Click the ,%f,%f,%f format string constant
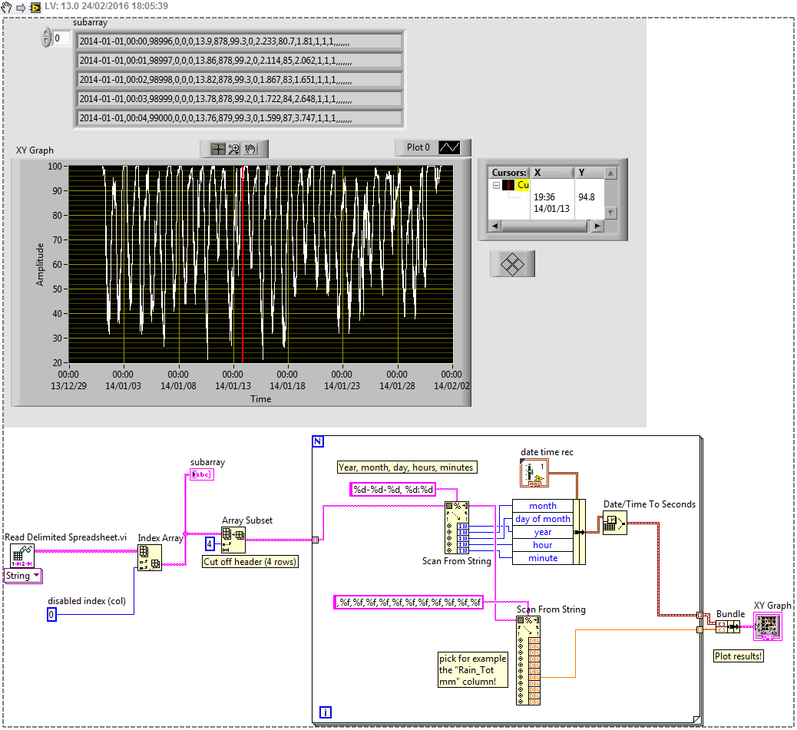Viewport: 797px width, 730px height. pos(408,603)
